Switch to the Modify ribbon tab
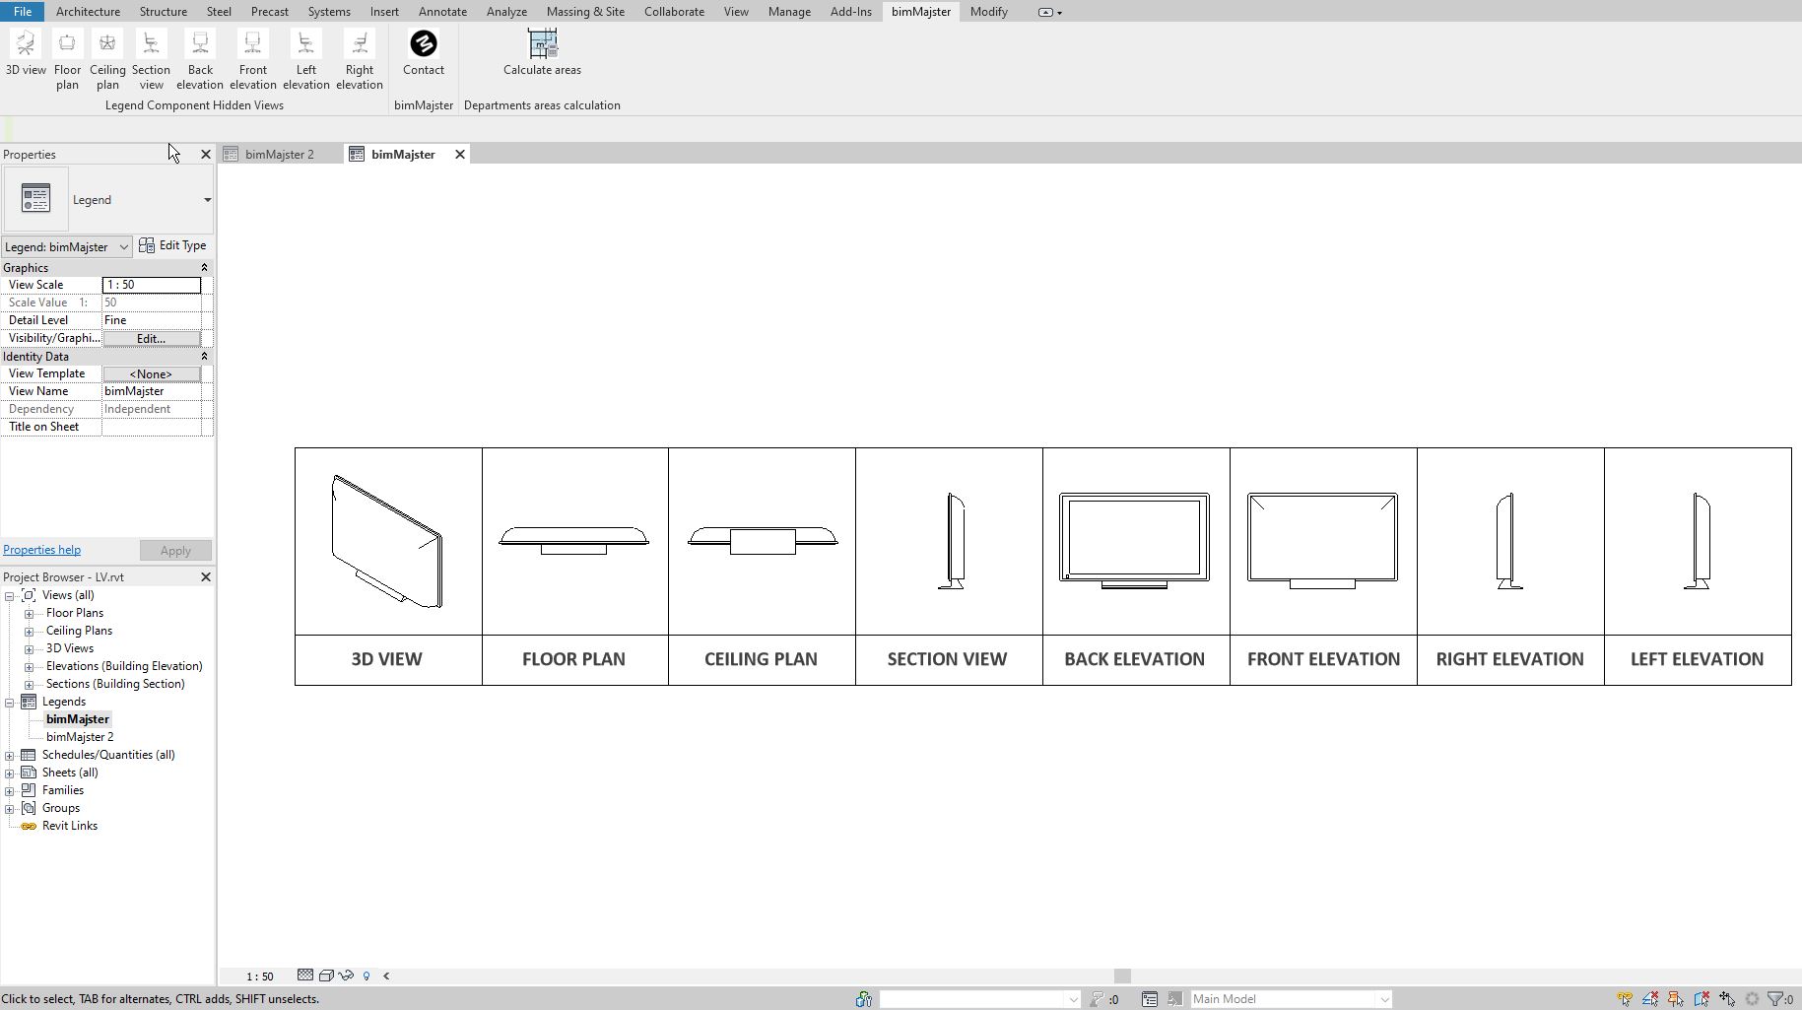This screenshot has width=1802, height=1010. 988,12
